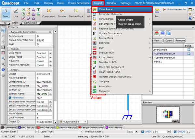Collapse the Property panel
195x139 pixels.
pos(56,27)
